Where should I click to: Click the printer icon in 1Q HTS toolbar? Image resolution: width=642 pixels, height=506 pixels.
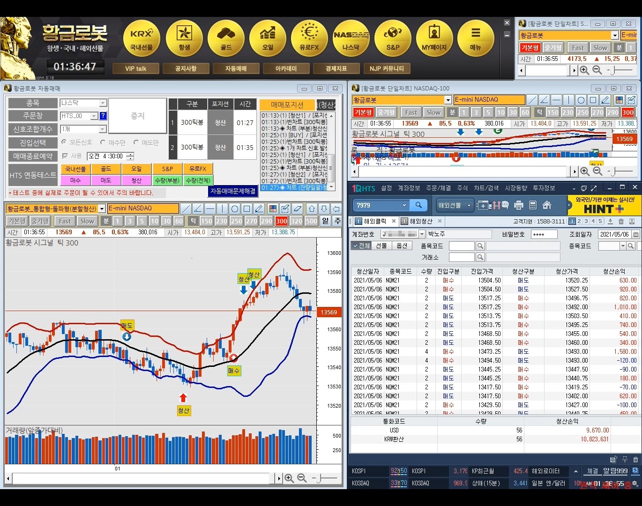[x=518, y=205]
